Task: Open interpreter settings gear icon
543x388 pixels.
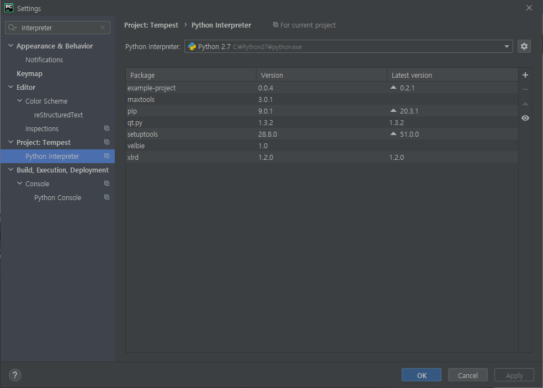Action: point(524,46)
